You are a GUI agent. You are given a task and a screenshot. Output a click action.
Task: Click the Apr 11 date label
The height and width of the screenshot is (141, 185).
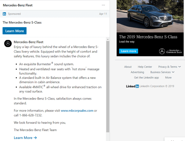pos(103,14)
